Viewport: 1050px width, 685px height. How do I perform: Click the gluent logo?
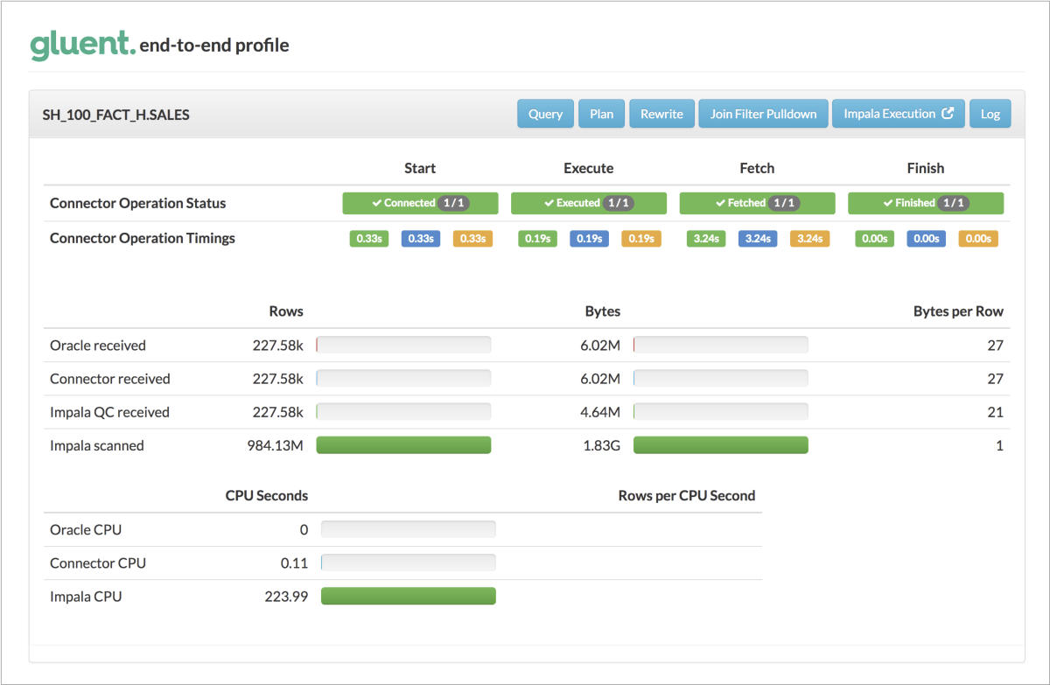pos(83,44)
